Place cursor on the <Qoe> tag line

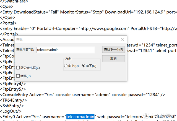(7, 7)
